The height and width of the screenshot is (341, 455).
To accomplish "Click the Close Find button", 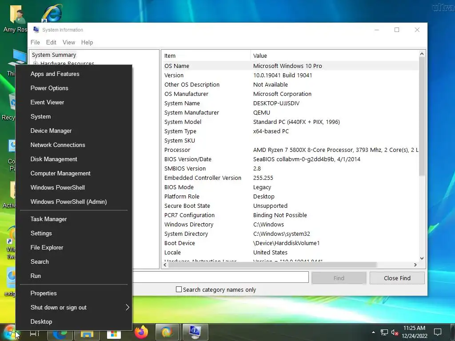I will point(397,278).
